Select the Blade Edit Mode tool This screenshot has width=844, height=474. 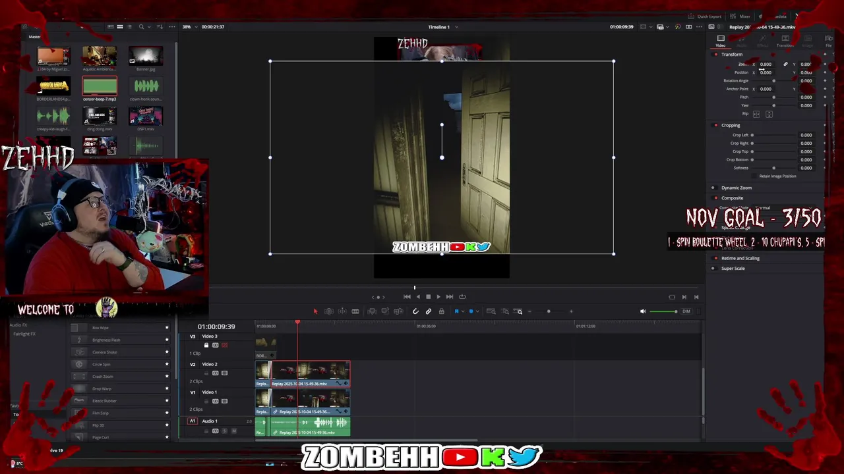point(355,311)
